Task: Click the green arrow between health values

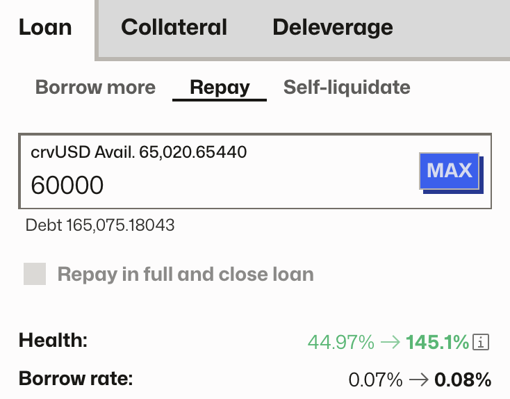Action: tap(390, 342)
